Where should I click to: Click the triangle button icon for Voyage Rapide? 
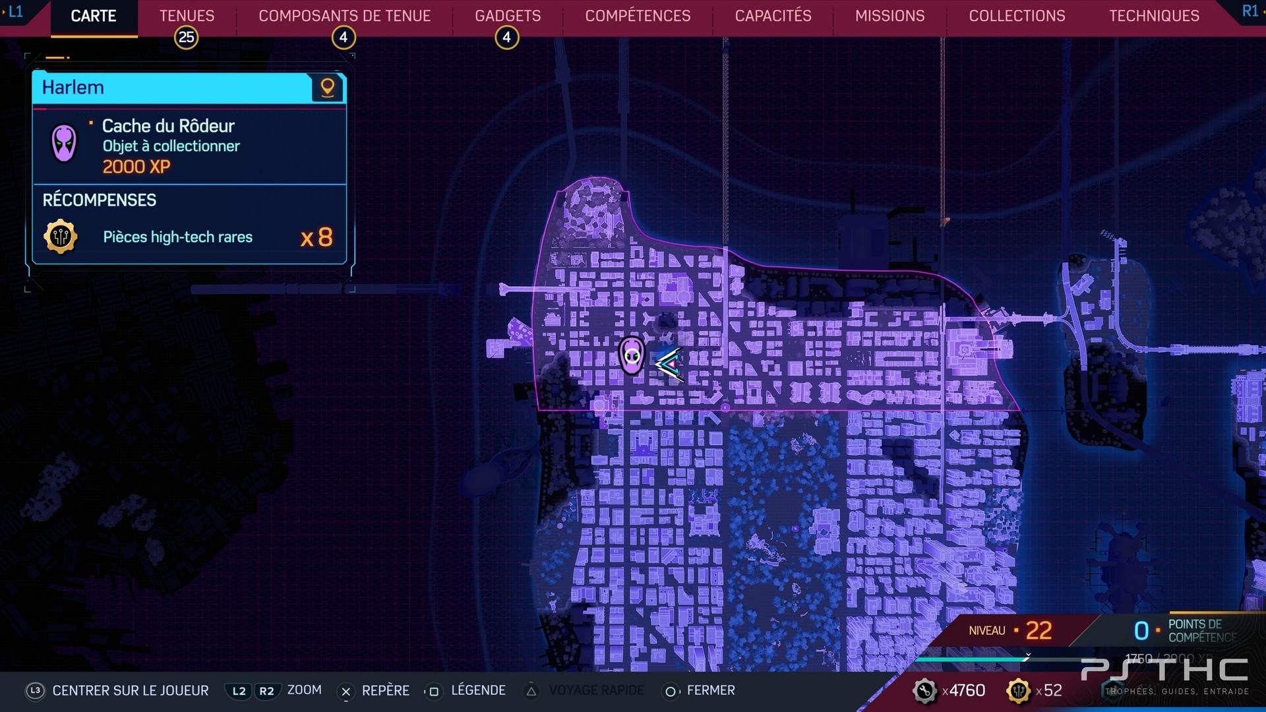coord(531,691)
